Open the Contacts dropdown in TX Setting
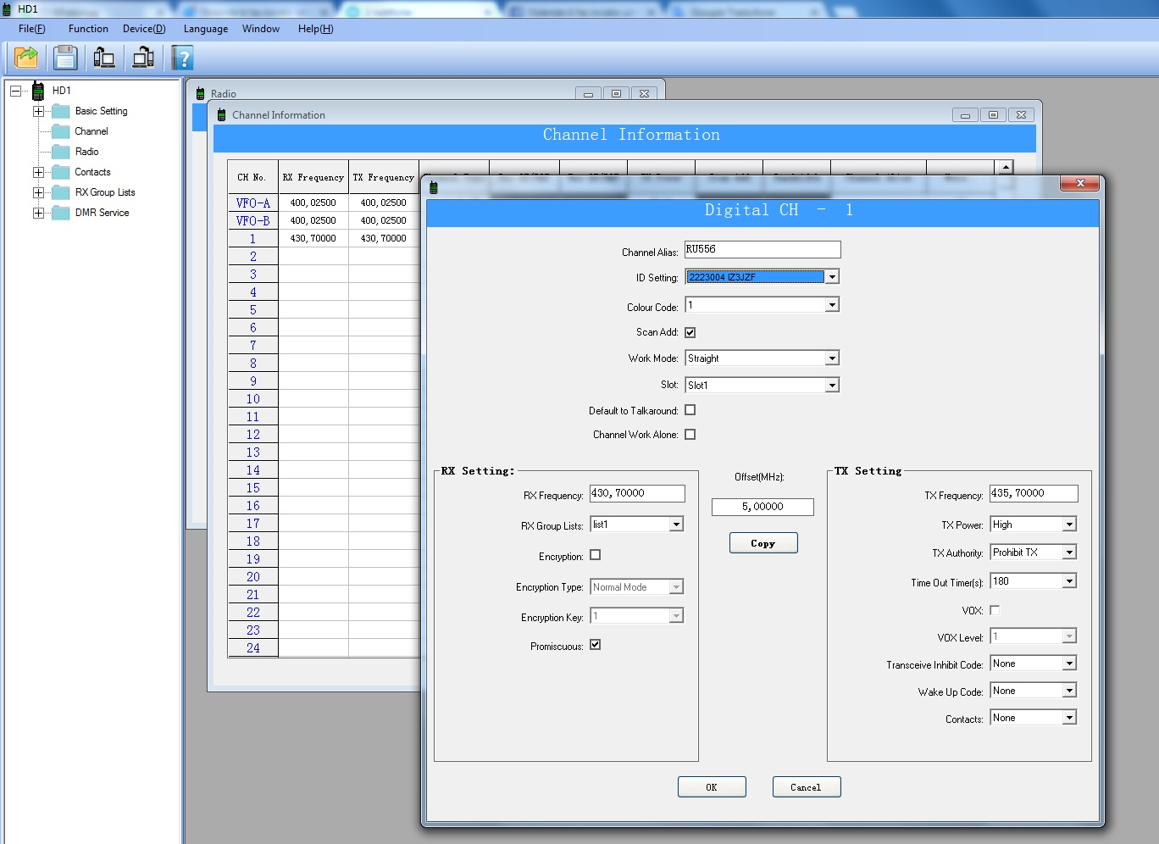The height and width of the screenshot is (844, 1159). pos(1069,718)
